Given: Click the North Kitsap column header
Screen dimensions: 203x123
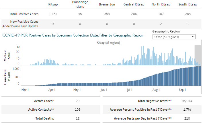Looking at the screenshot, I should click(161, 5).
